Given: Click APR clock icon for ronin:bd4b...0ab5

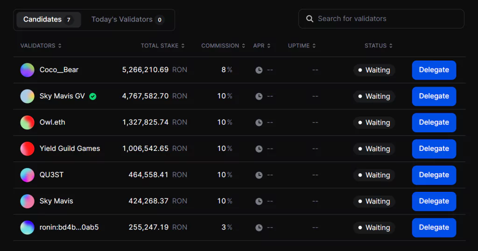Looking at the screenshot, I should (259, 228).
